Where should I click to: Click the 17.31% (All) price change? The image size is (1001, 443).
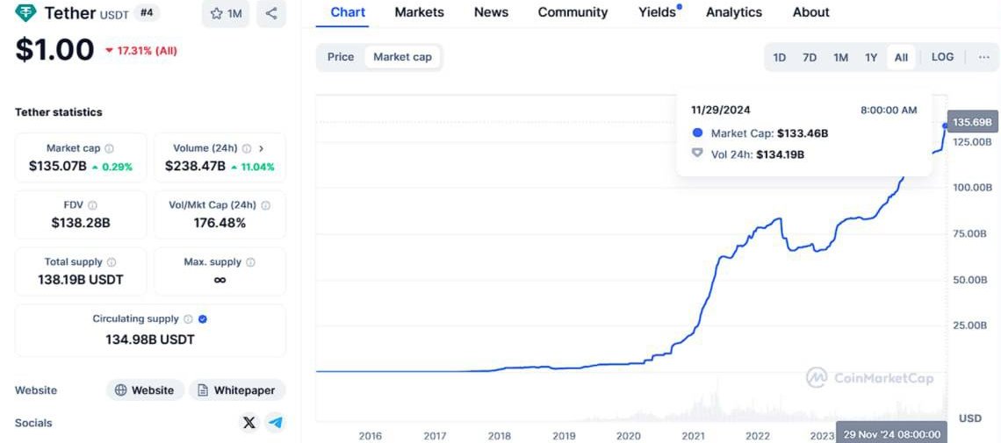tap(141, 51)
